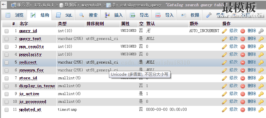Click the back arrow navigation button
This screenshot has width=266, height=118.
pyautogui.click(x=4, y=5)
